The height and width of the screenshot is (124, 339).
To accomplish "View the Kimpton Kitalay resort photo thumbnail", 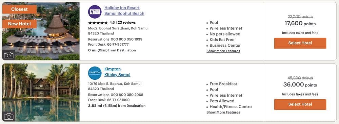I will coord(41,93).
